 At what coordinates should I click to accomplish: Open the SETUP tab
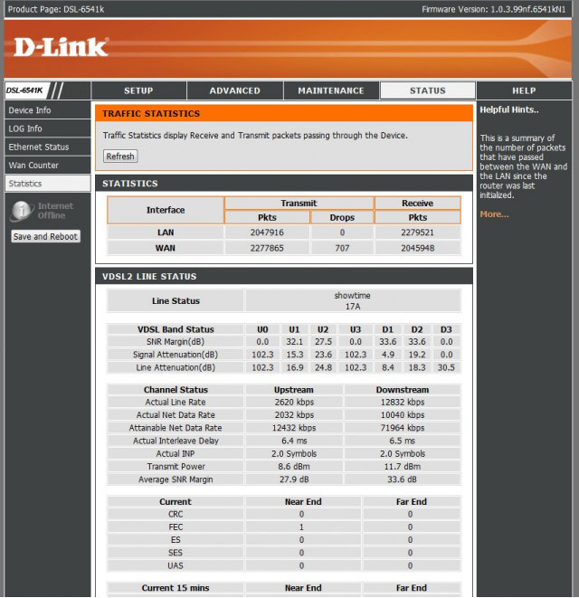click(138, 90)
